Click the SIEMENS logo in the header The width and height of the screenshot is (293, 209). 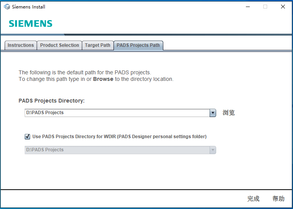30,24
